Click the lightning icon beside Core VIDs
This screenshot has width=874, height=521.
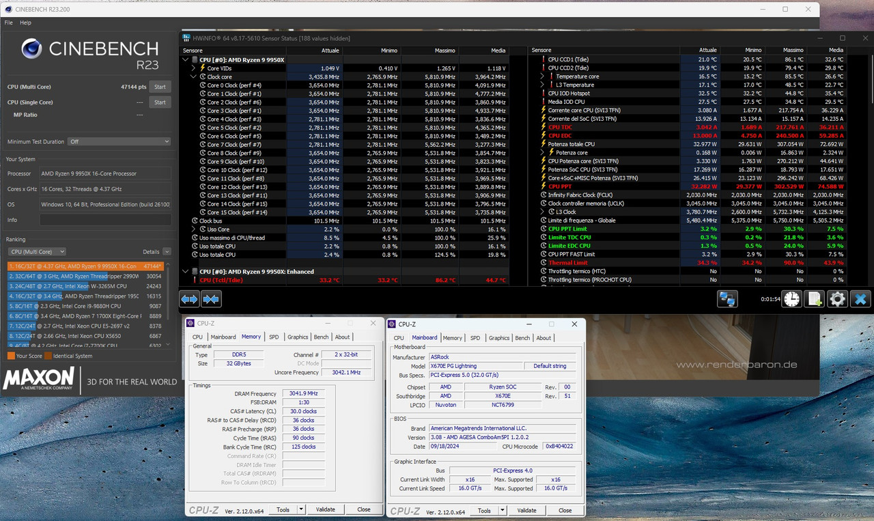(203, 68)
